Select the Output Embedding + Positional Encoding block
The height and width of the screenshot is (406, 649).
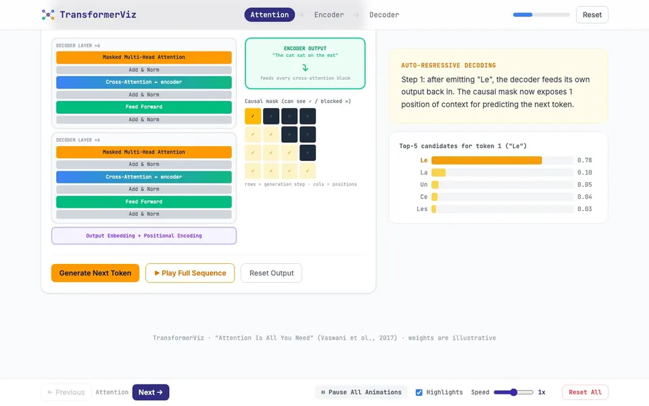144,235
